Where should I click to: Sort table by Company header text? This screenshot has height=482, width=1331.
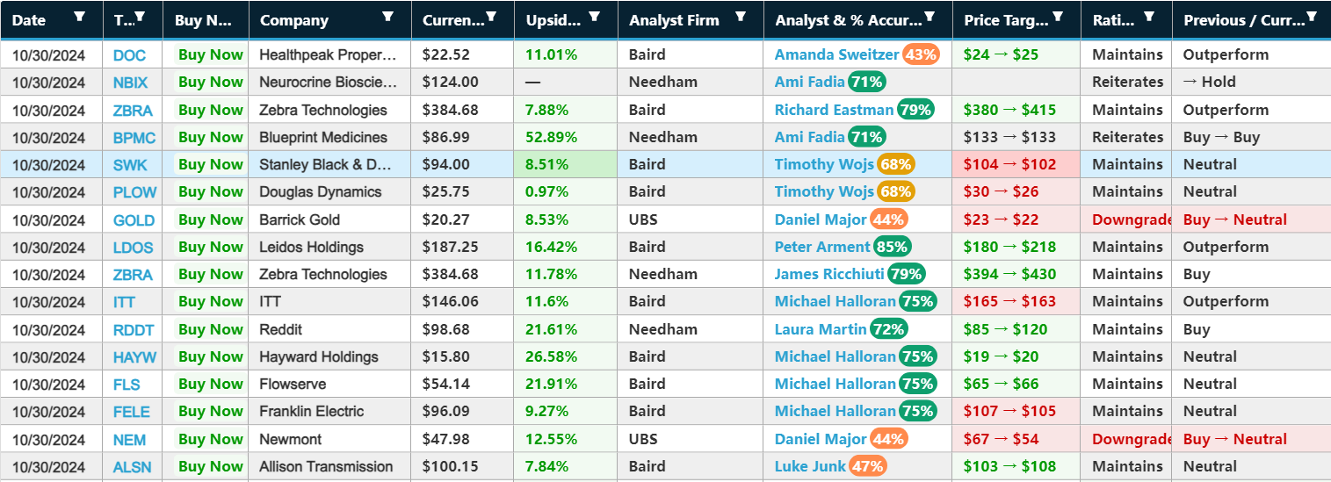pos(294,20)
